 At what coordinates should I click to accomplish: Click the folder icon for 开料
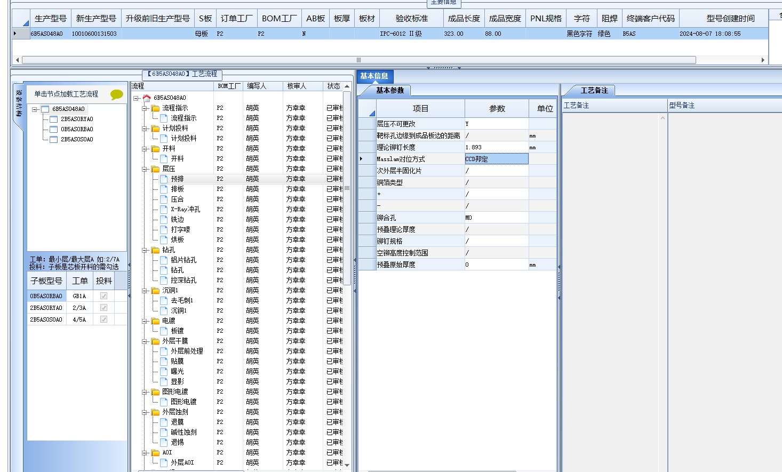click(155, 148)
